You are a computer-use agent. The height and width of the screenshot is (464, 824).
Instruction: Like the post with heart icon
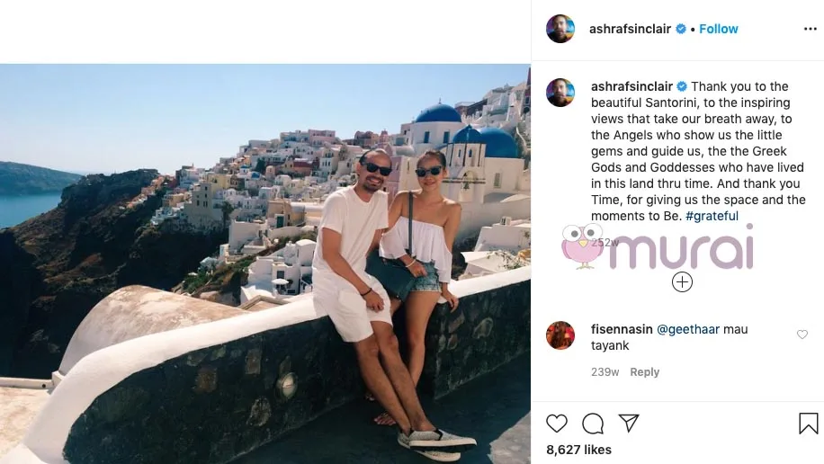(x=557, y=424)
